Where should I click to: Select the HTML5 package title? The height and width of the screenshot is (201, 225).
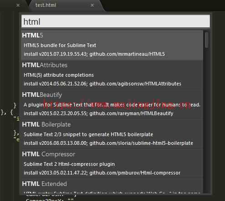pos(32,35)
